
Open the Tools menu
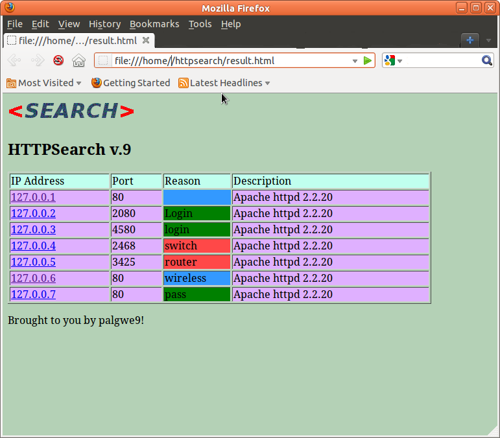200,24
